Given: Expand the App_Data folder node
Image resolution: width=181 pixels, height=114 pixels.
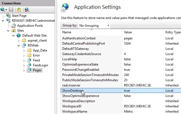Looking at the screenshot, I should (x=24, y=50).
